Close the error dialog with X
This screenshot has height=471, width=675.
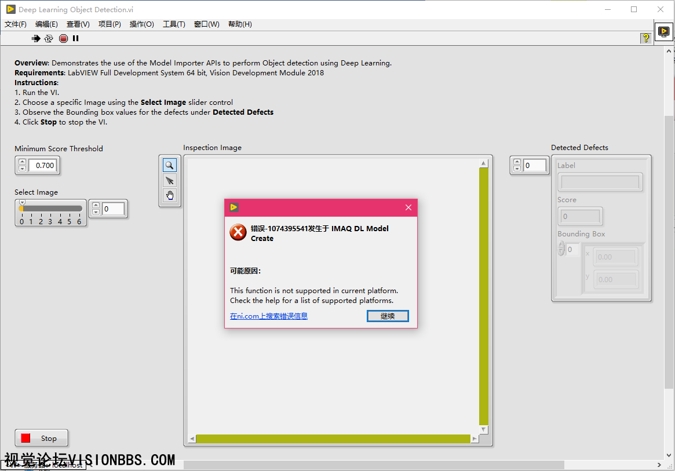[x=408, y=207]
